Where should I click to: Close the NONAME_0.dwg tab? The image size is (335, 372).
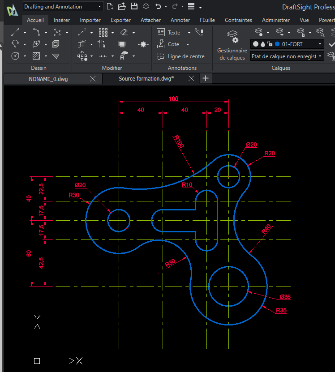click(x=93, y=79)
